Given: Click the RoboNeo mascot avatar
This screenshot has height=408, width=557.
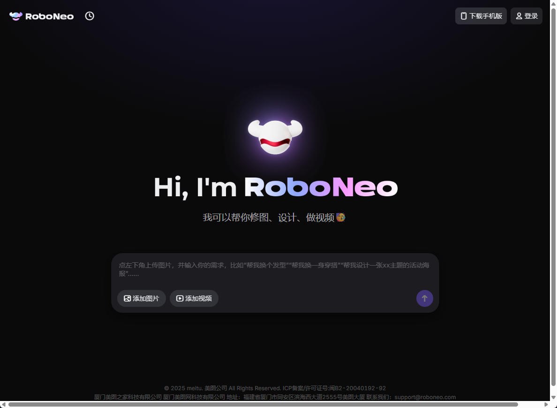Looking at the screenshot, I should point(275,137).
